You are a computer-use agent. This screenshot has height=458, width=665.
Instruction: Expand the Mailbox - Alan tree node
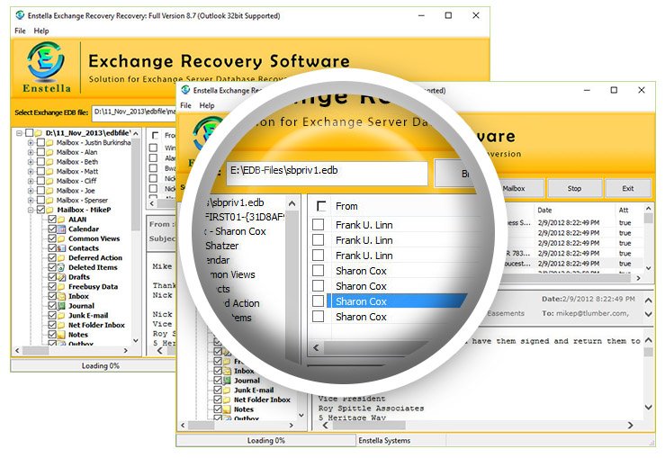click(x=31, y=152)
